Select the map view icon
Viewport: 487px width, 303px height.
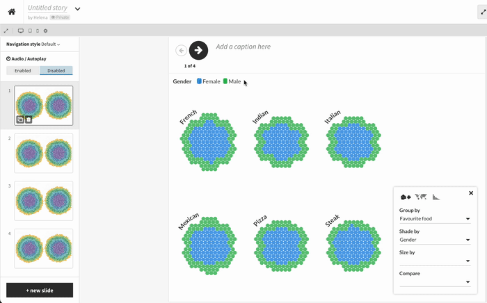[x=422, y=197]
